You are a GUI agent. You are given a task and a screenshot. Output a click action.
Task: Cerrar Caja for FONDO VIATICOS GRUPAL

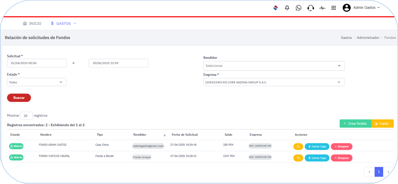[317, 158]
